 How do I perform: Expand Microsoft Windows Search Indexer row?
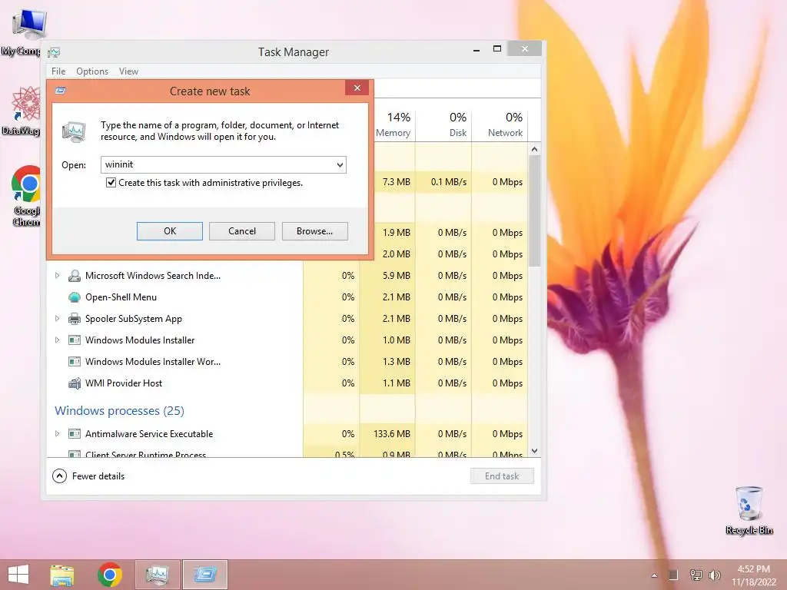[x=57, y=276]
